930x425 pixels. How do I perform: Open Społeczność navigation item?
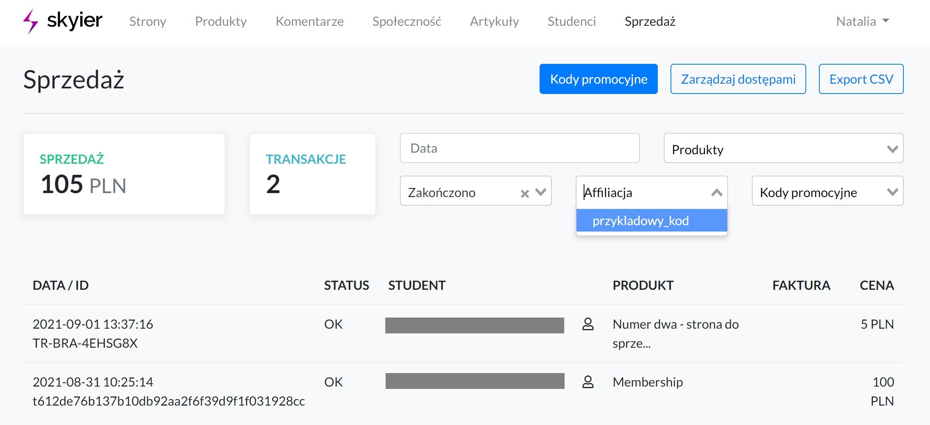click(x=407, y=21)
